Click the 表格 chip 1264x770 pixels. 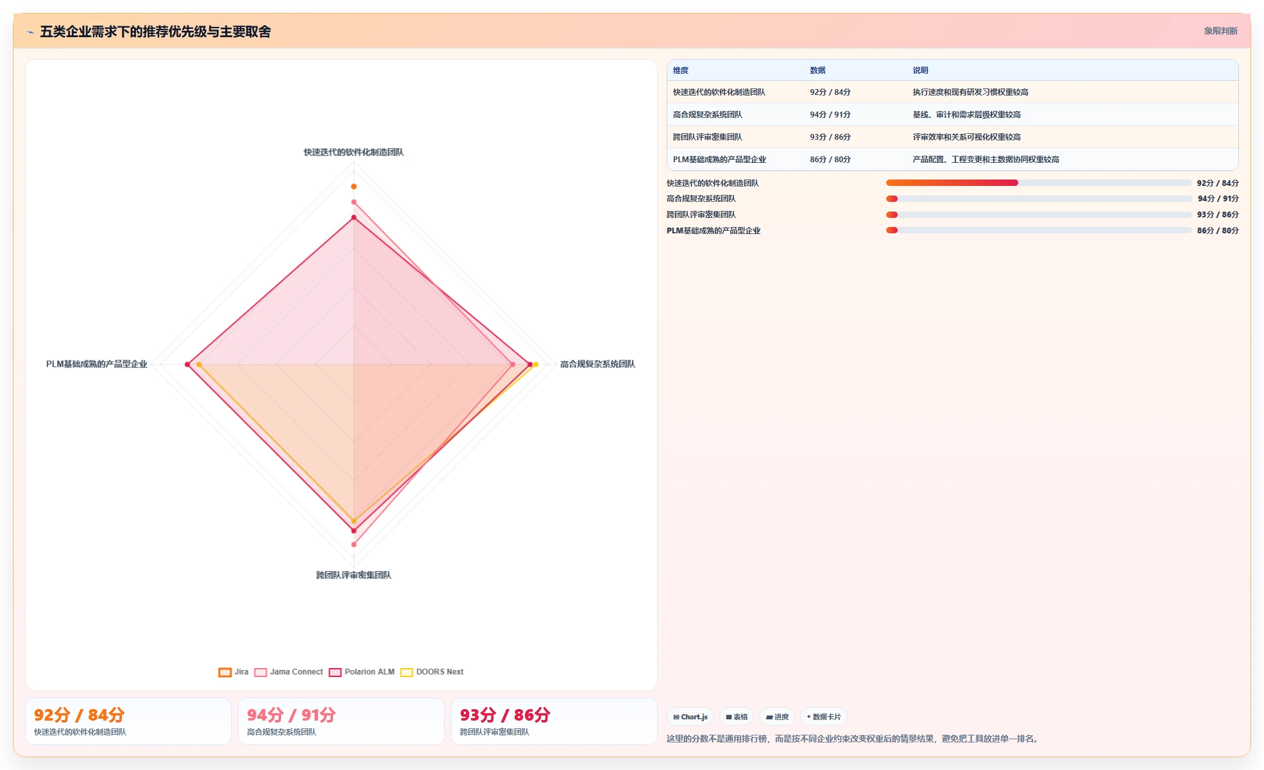tap(737, 717)
